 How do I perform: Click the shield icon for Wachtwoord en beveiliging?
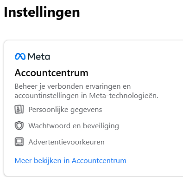pyautogui.click(x=19, y=125)
